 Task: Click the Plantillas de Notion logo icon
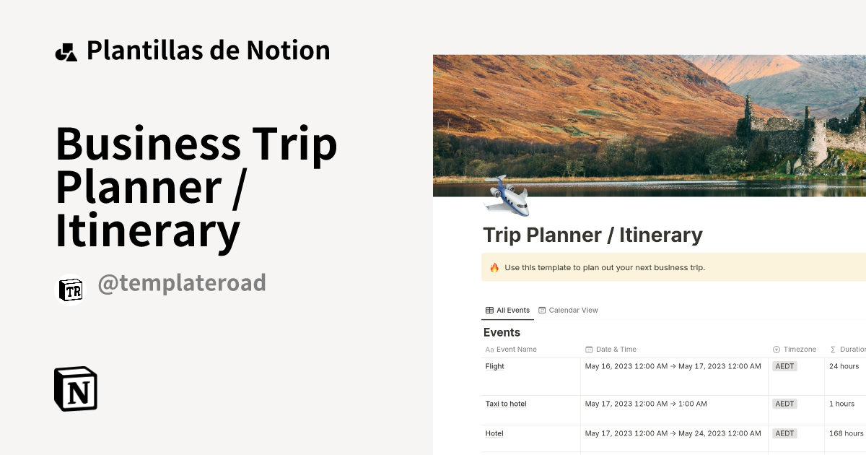pyautogui.click(x=67, y=50)
